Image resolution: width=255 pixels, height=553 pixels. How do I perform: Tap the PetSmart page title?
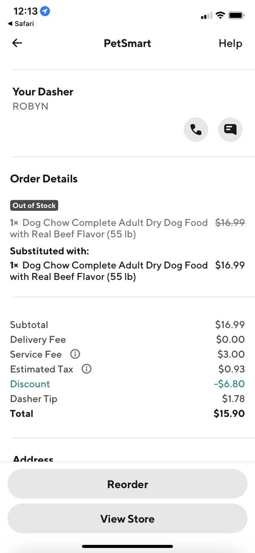127,43
